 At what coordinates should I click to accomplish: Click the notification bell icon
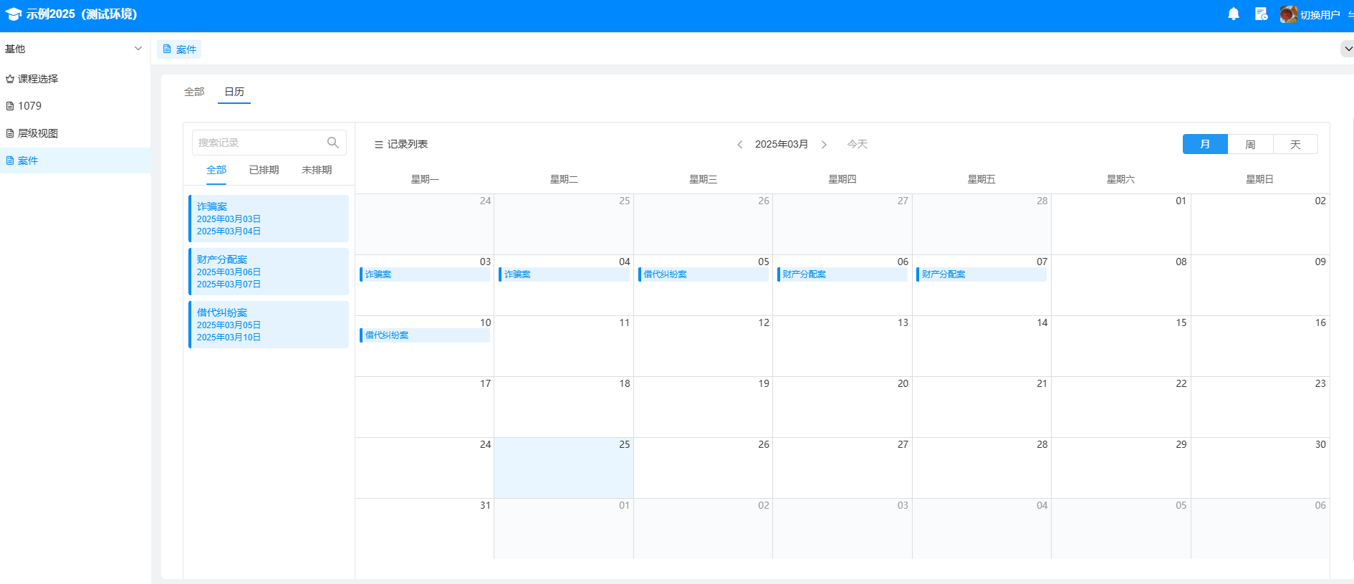[x=1233, y=14]
